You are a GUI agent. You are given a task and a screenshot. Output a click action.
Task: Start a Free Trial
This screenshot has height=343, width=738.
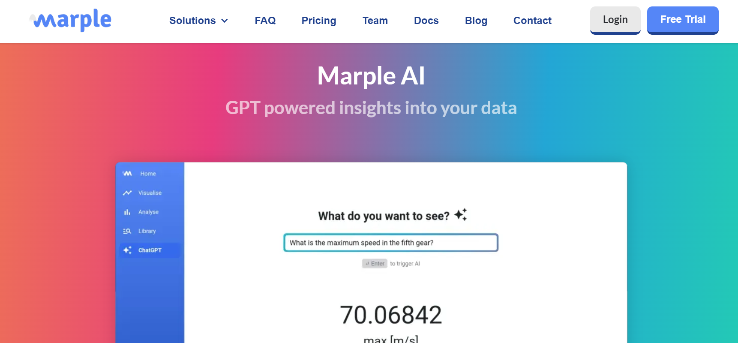coord(682,19)
